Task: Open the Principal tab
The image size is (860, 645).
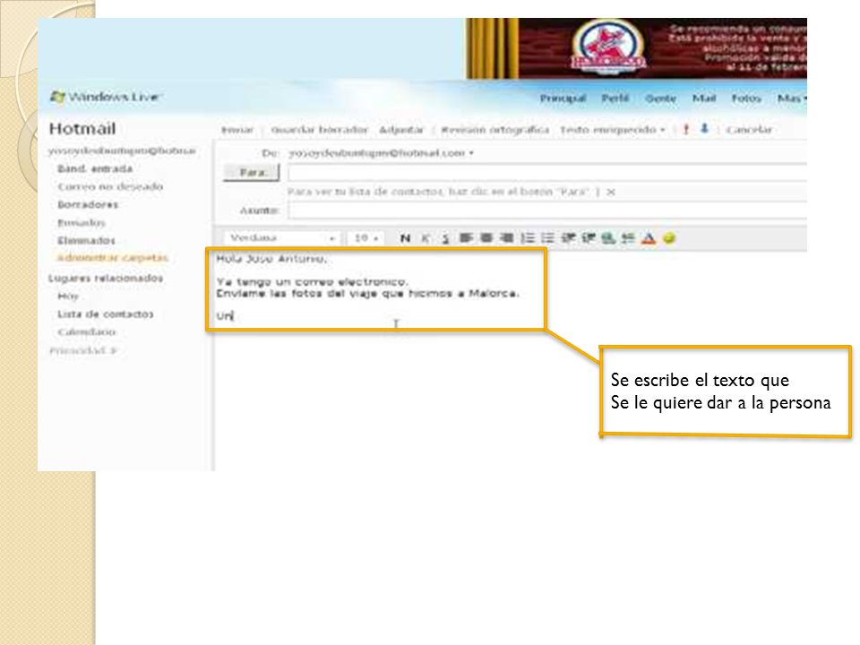Action: point(563,99)
